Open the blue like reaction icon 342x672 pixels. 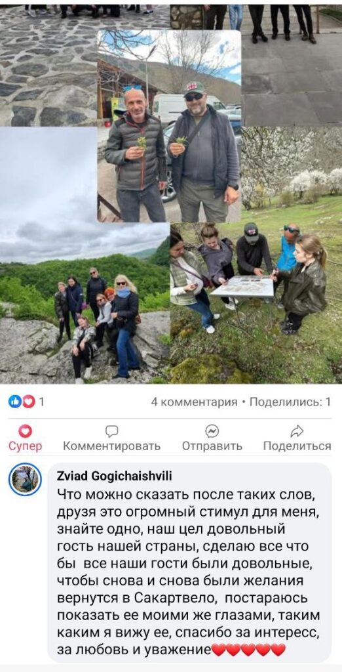click(x=15, y=402)
